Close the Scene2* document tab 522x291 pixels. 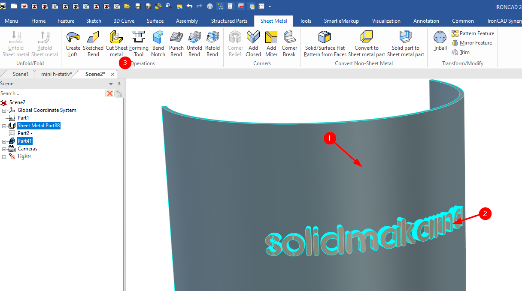click(x=112, y=75)
